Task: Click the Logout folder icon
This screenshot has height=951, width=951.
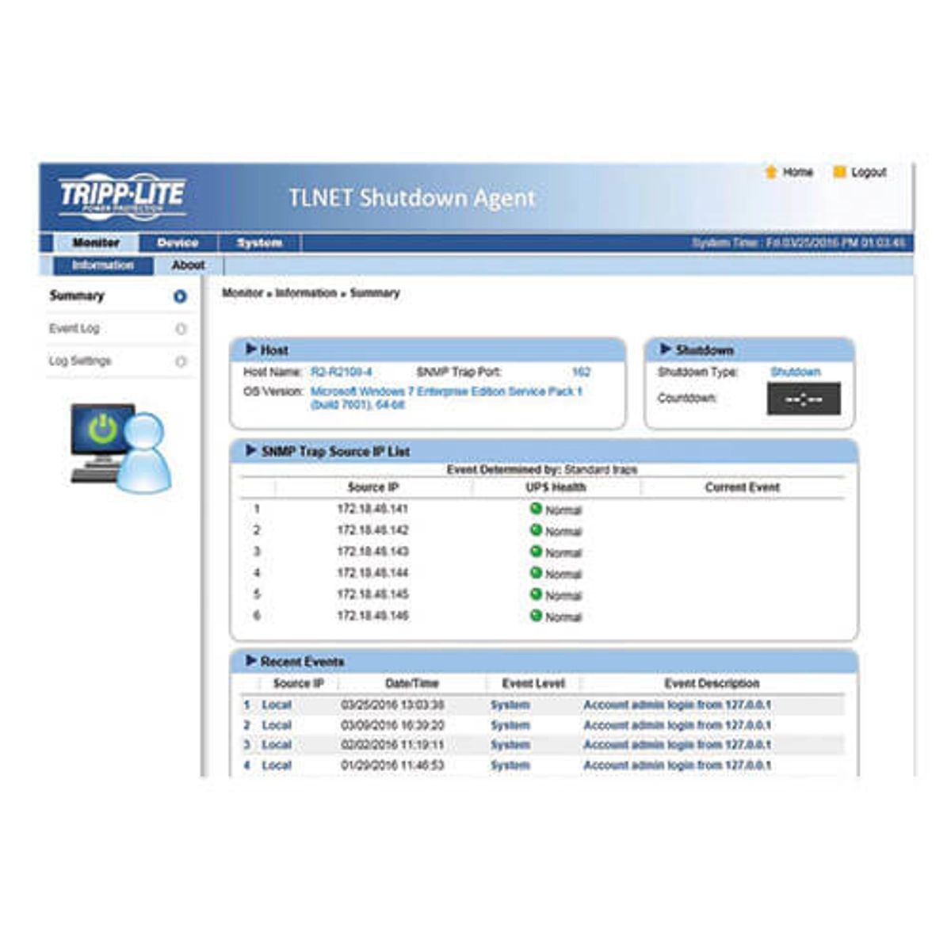Action: (x=840, y=172)
